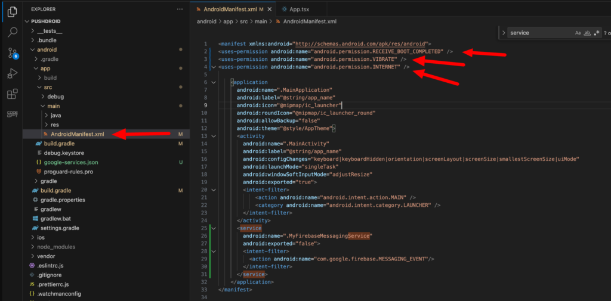
Task: Collapse the PUSHDROID root folder
Action: 27,21
